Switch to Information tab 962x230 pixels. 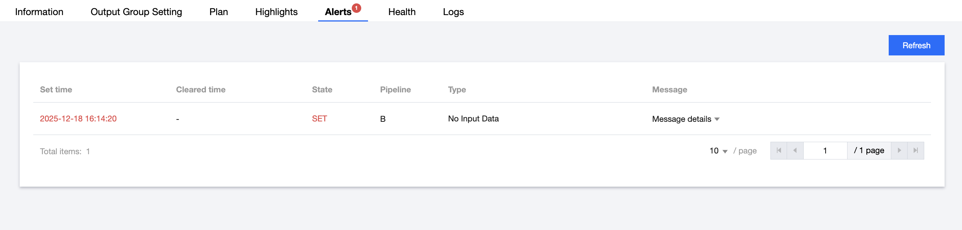(39, 12)
